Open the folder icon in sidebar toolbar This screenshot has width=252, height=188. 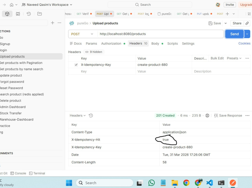point(40,14)
